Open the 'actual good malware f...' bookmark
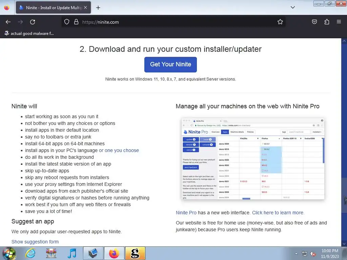The image size is (347, 260). pos(29,34)
